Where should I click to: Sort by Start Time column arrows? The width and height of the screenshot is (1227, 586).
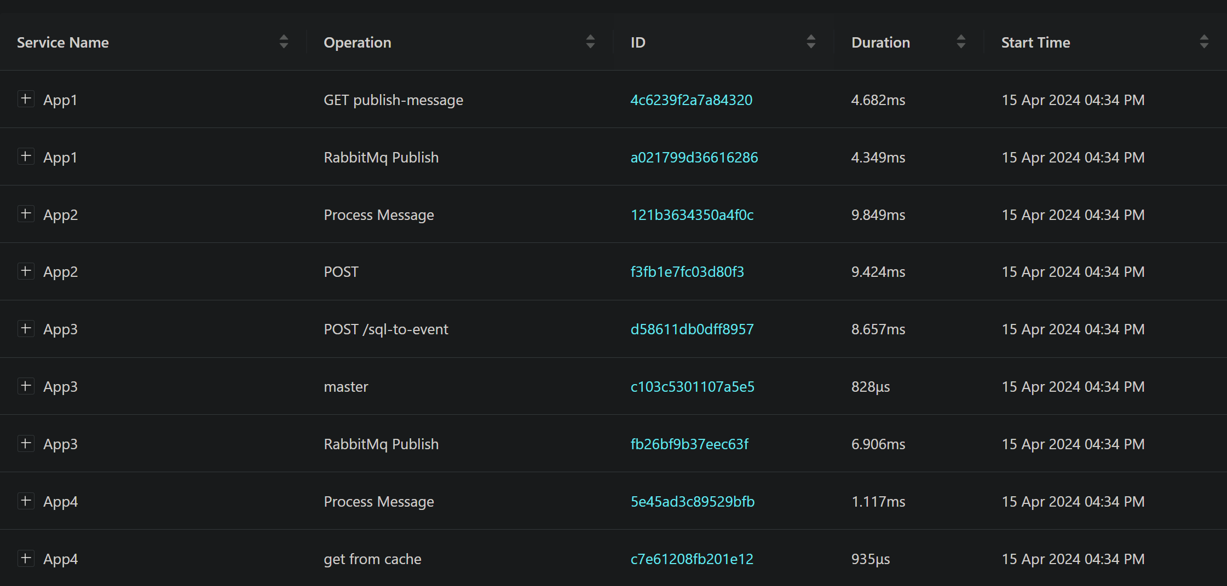click(1204, 42)
